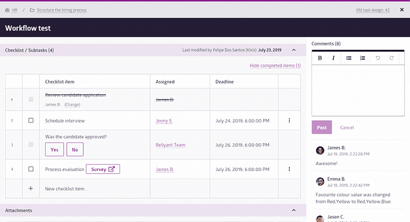Click the HR briefcase icon in breadcrumb

pyautogui.click(x=7, y=10)
